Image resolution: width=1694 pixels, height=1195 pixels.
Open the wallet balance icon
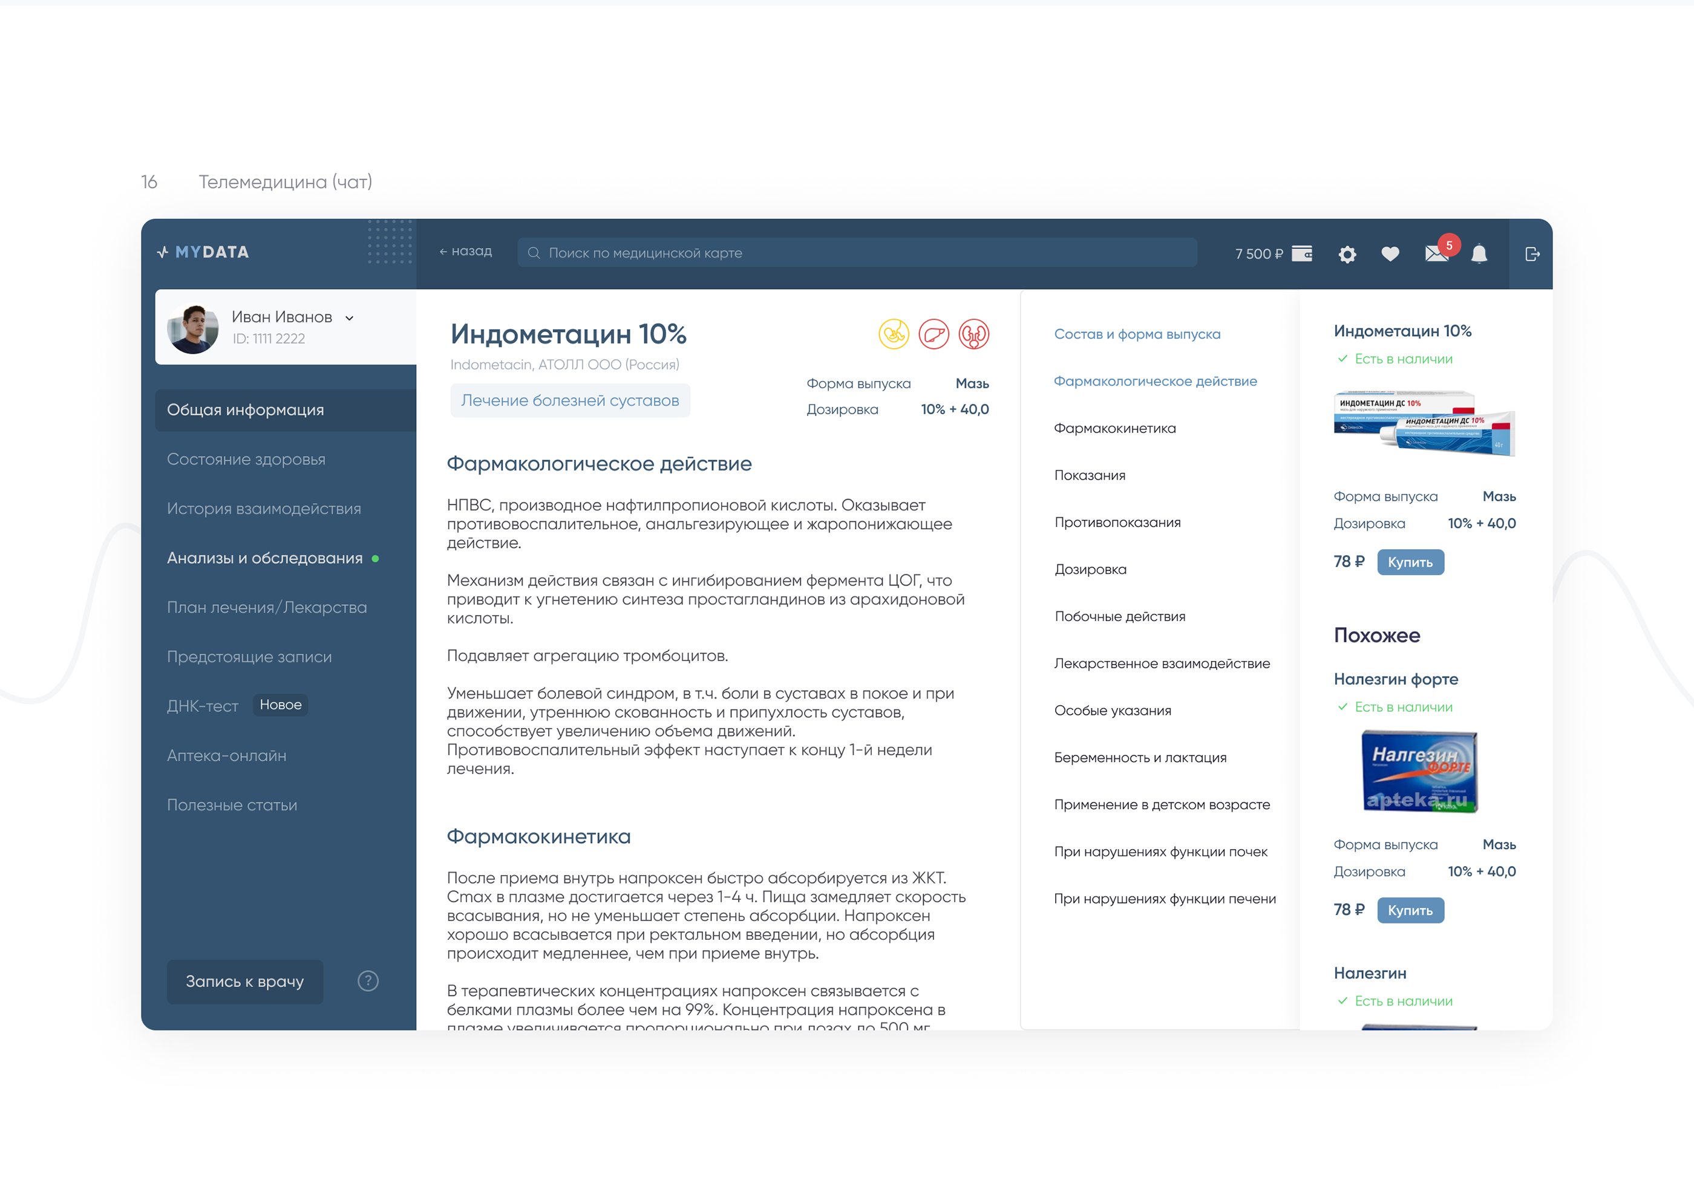coord(1301,254)
